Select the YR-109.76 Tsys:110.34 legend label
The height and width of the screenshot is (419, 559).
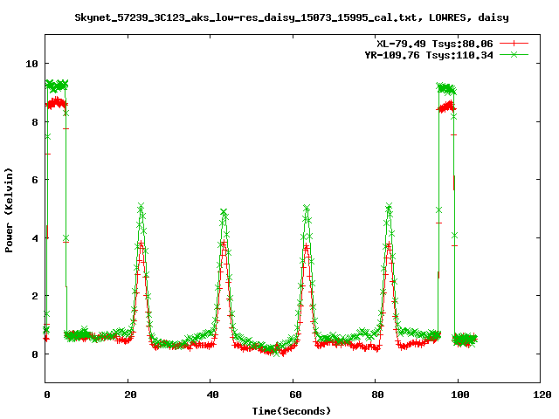point(429,55)
